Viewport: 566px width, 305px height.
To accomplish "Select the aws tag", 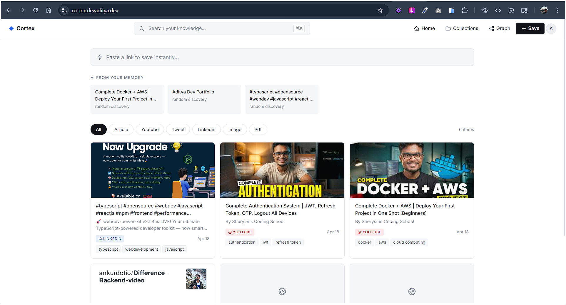I will click(x=382, y=242).
